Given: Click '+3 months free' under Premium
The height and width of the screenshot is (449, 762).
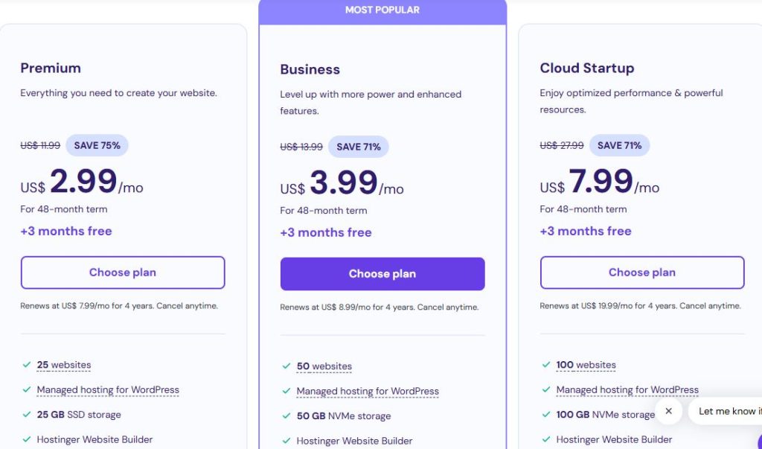Looking at the screenshot, I should point(66,231).
